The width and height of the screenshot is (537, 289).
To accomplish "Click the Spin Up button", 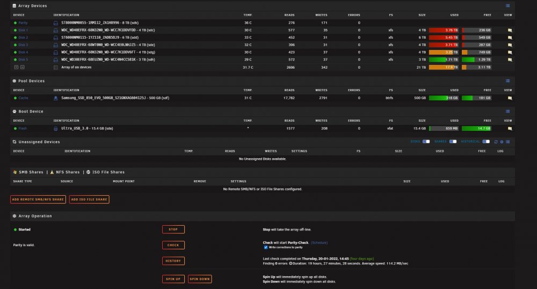I will [173, 279].
